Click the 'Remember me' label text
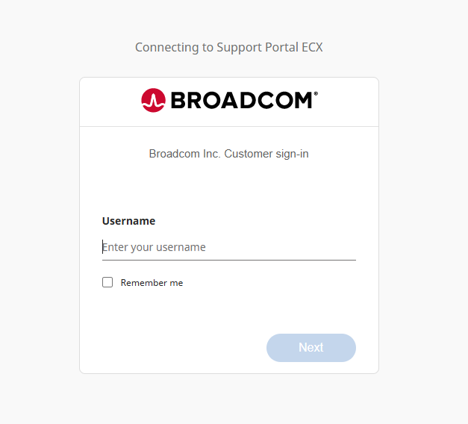This screenshot has width=468, height=424. tap(152, 283)
